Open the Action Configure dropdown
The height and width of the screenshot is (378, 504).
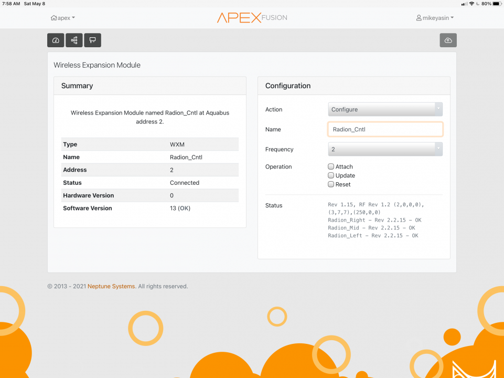tap(385, 109)
